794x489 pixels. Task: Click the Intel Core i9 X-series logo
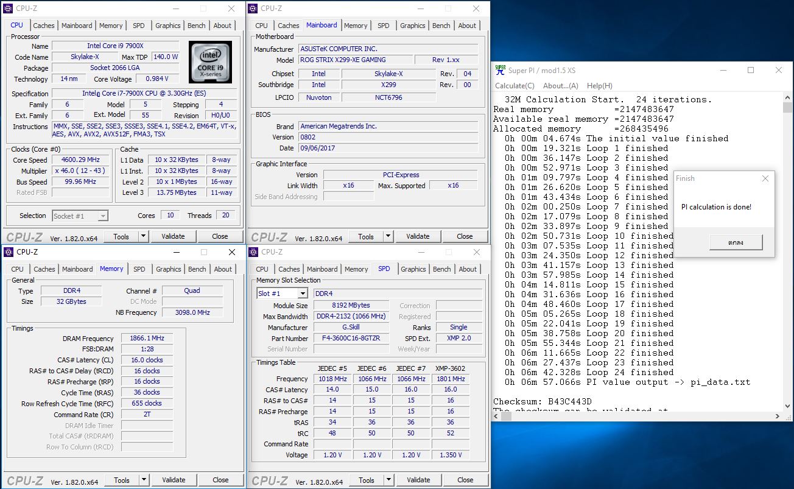(210, 62)
